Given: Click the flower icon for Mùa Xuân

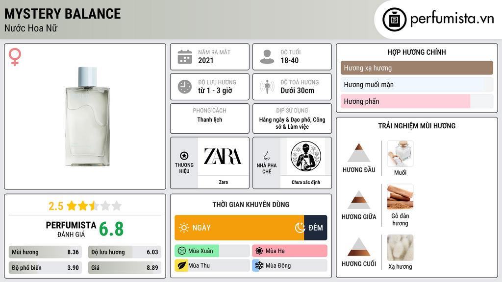Looking at the screenshot, I should click(182, 251).
